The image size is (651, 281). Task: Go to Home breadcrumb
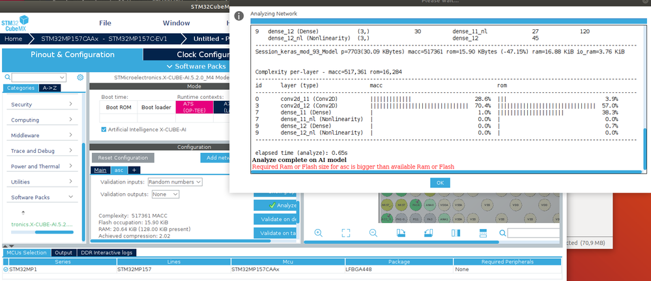[14, 39]
